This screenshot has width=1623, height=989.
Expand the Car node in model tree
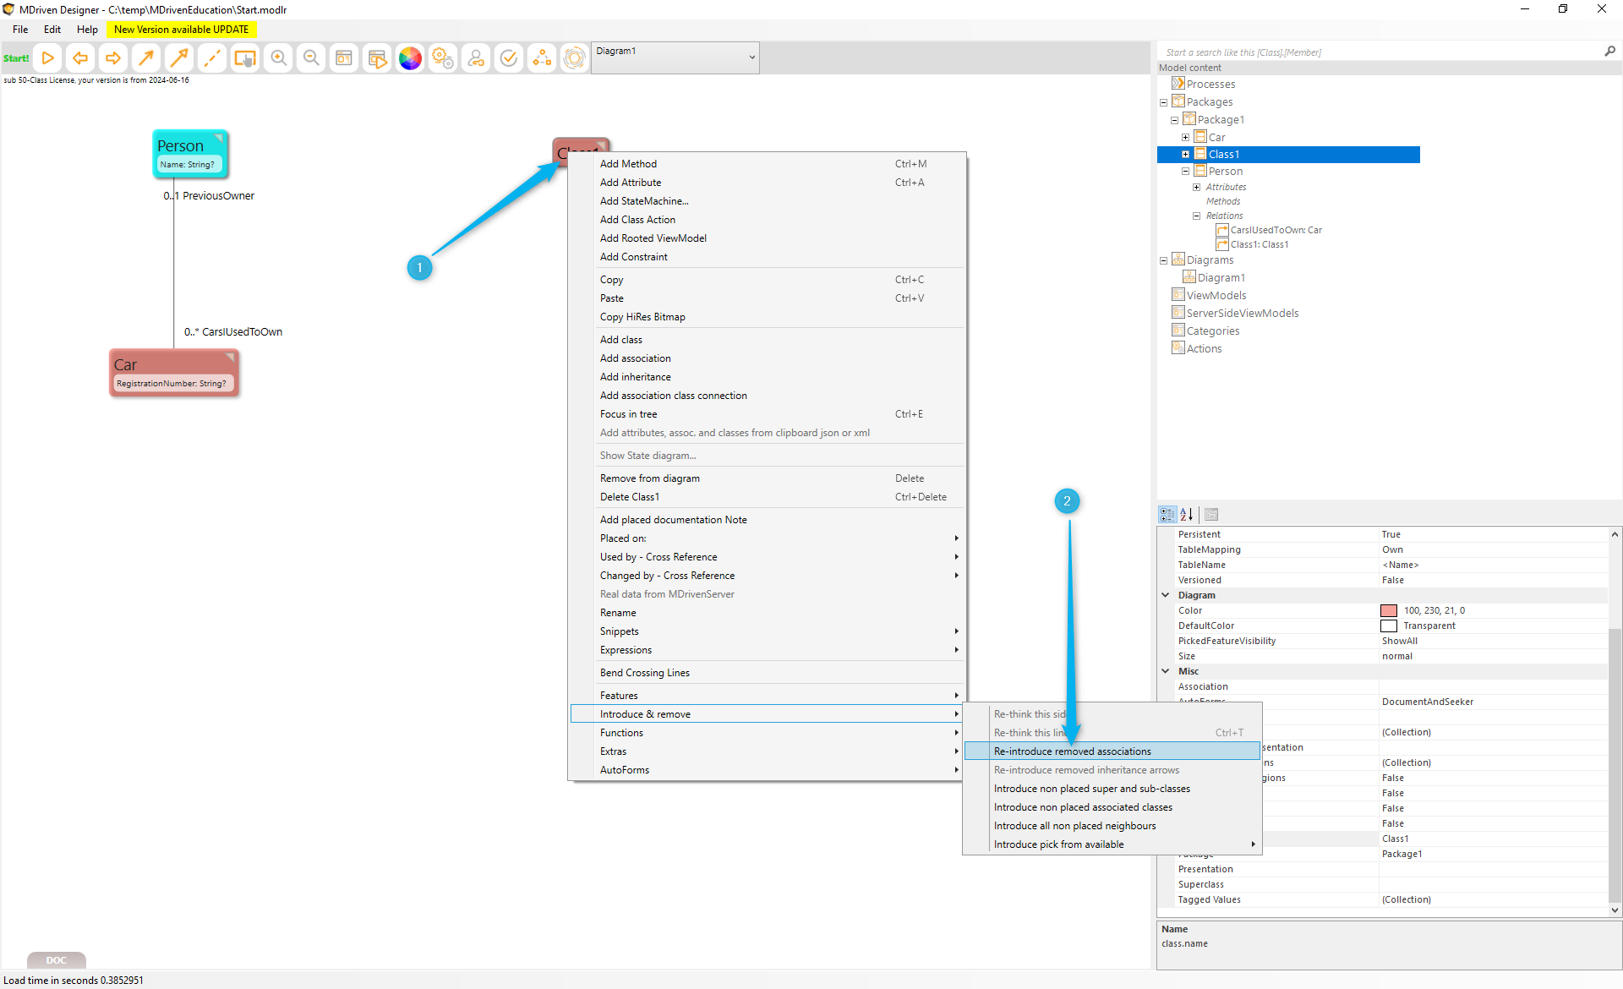[x=1185, y=137]
